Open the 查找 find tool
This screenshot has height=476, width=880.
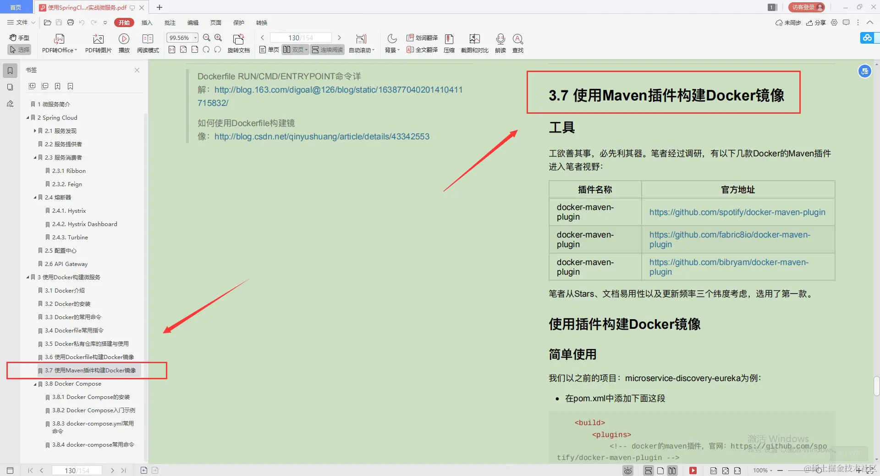[x=518, y=44]
